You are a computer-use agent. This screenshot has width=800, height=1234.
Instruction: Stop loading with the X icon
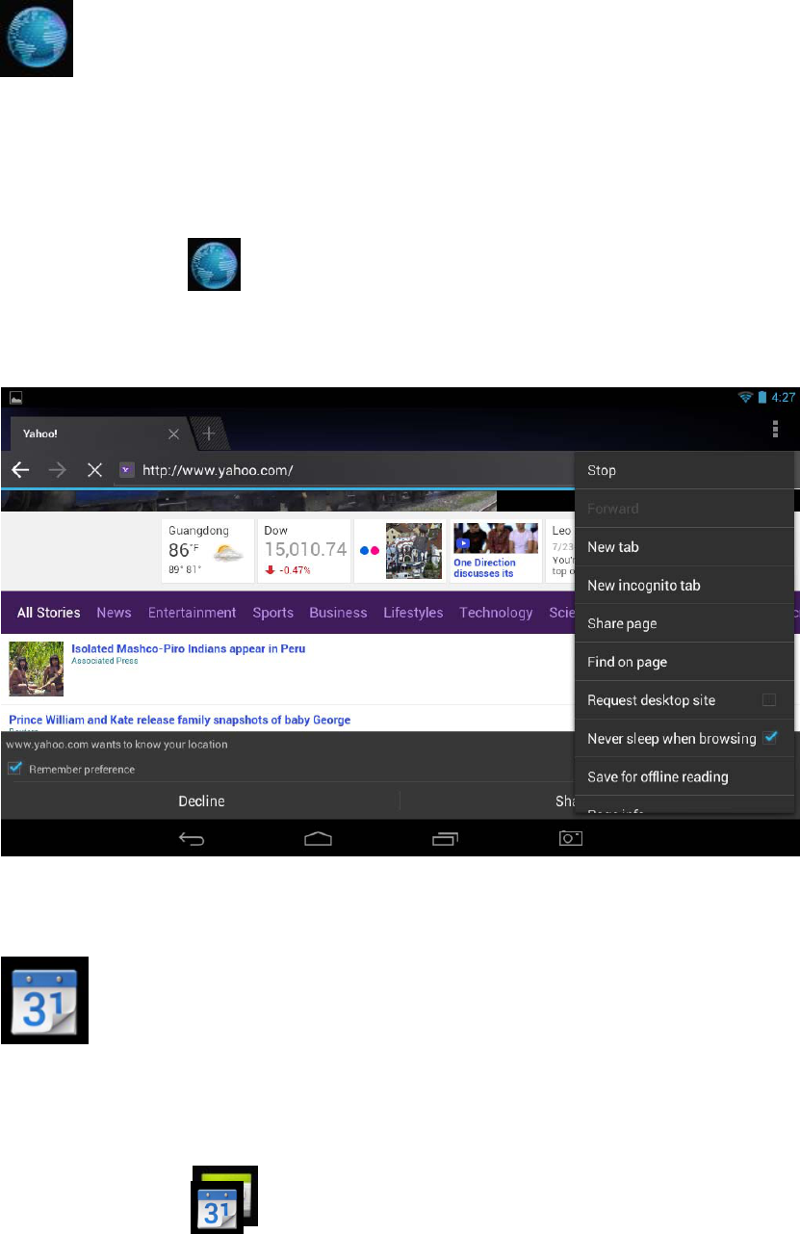[x=94, y=470]
